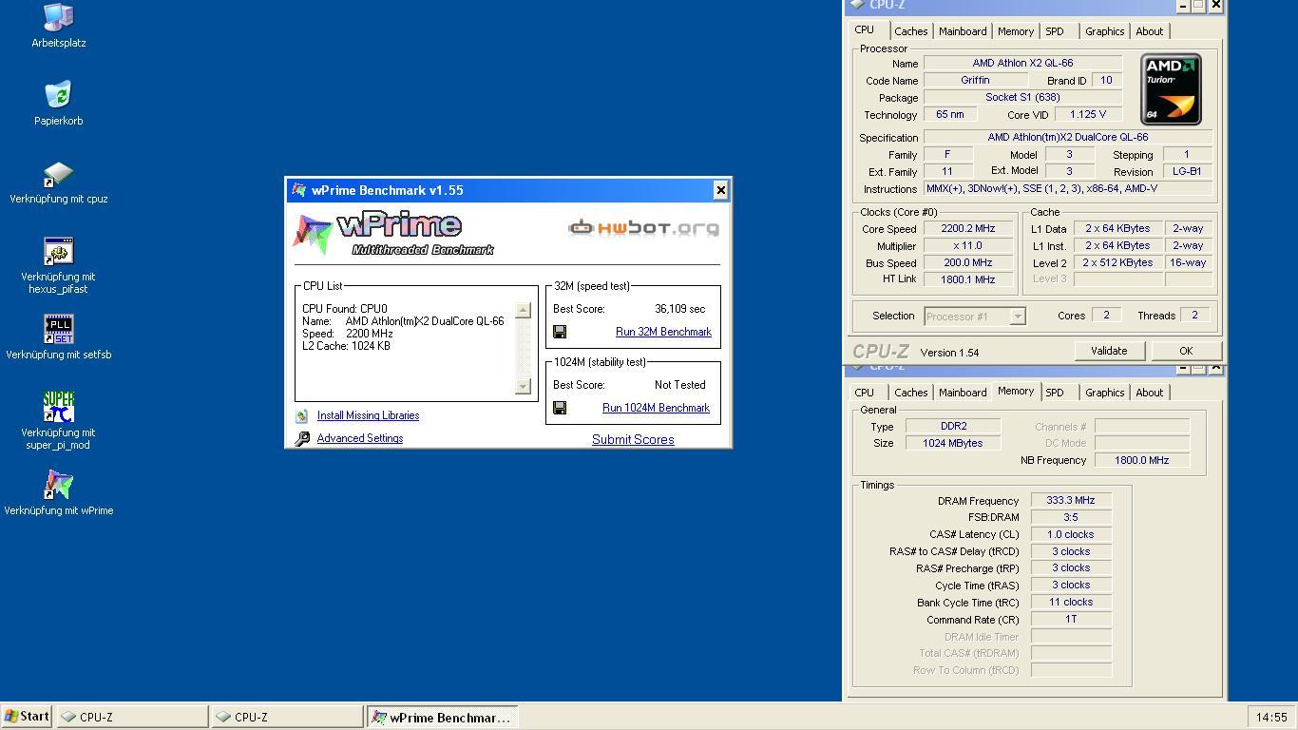Open the Arbeitsplatz desktop icon

58,17
